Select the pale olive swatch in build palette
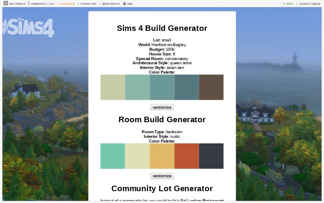The image size is (324, 203). tap(113, 87)
